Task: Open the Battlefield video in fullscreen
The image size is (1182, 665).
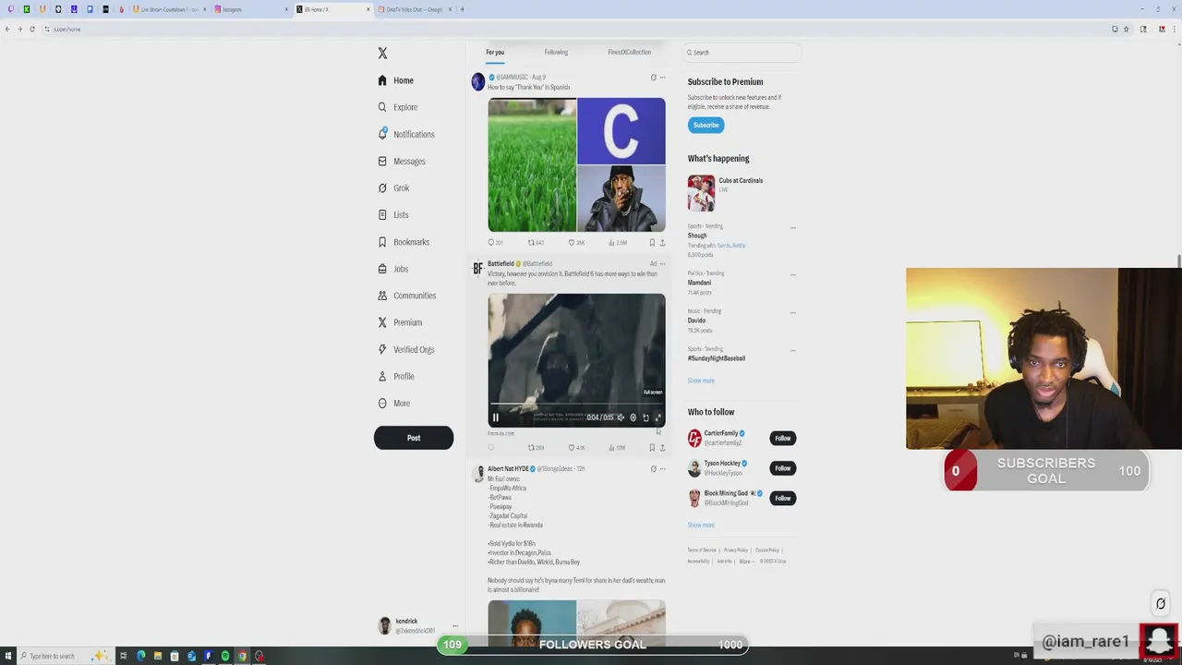Action: click(x=657, y=417)
